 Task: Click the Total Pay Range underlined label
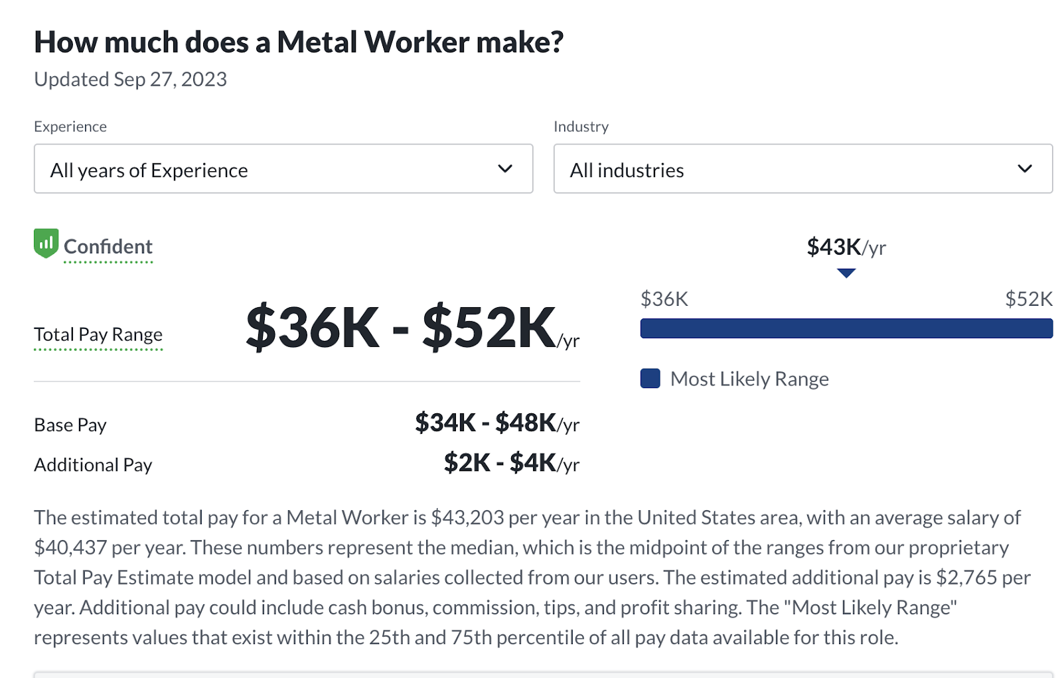click(x=98, y=334)
